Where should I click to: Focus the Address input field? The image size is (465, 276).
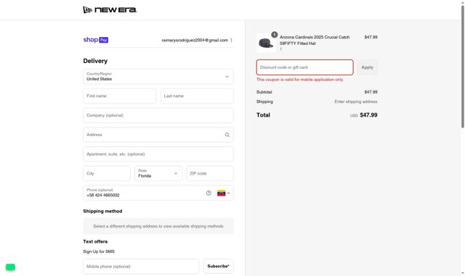click(158, 135)
